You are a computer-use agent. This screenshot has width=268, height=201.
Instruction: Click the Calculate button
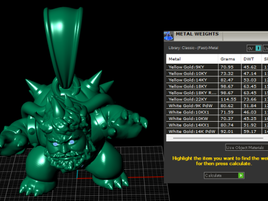[224, 175]
